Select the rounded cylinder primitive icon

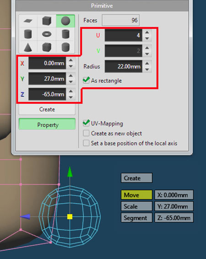(x=65, y=47)
